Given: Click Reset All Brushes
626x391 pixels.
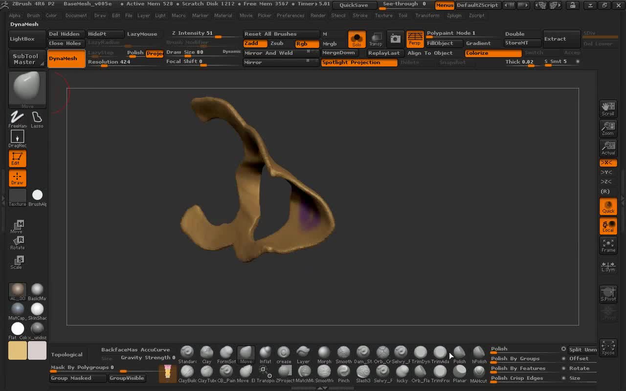Looking at the screenshot, I should point(281,34).
